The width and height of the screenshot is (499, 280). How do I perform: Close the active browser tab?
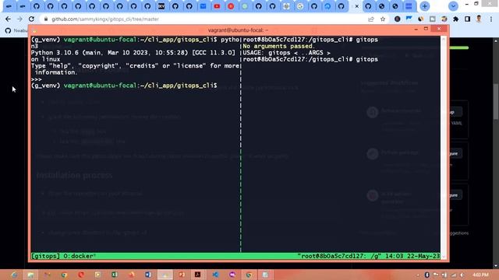click(x=357, y=6)
